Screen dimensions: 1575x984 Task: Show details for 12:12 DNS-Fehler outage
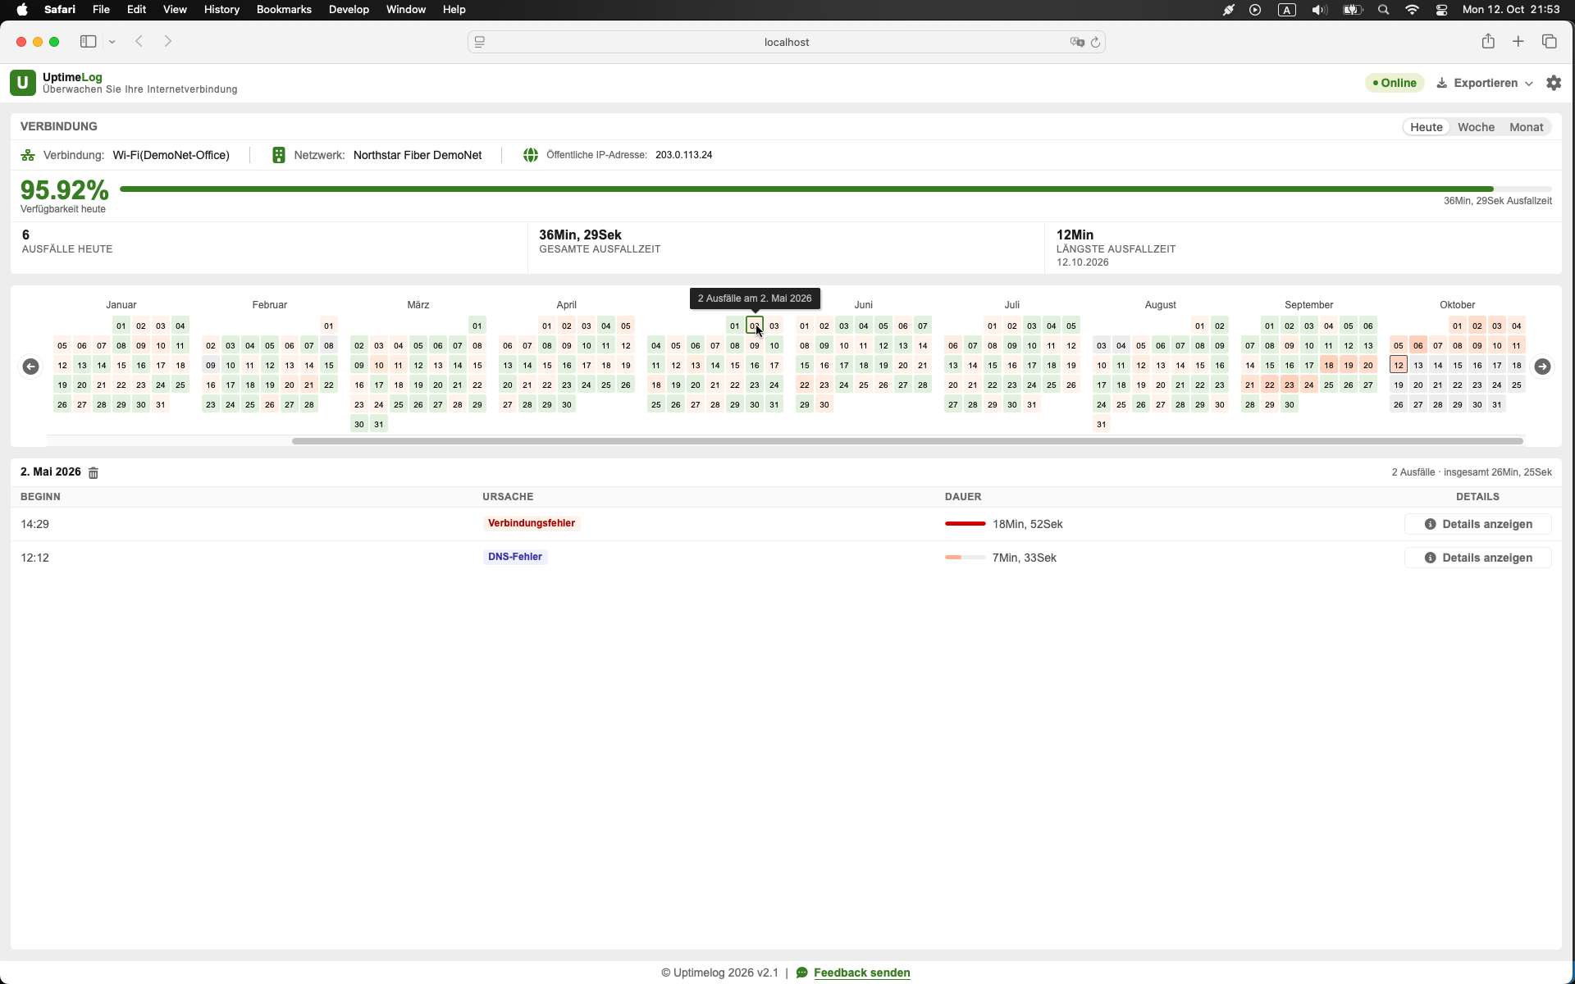(x=1477, y=558)
